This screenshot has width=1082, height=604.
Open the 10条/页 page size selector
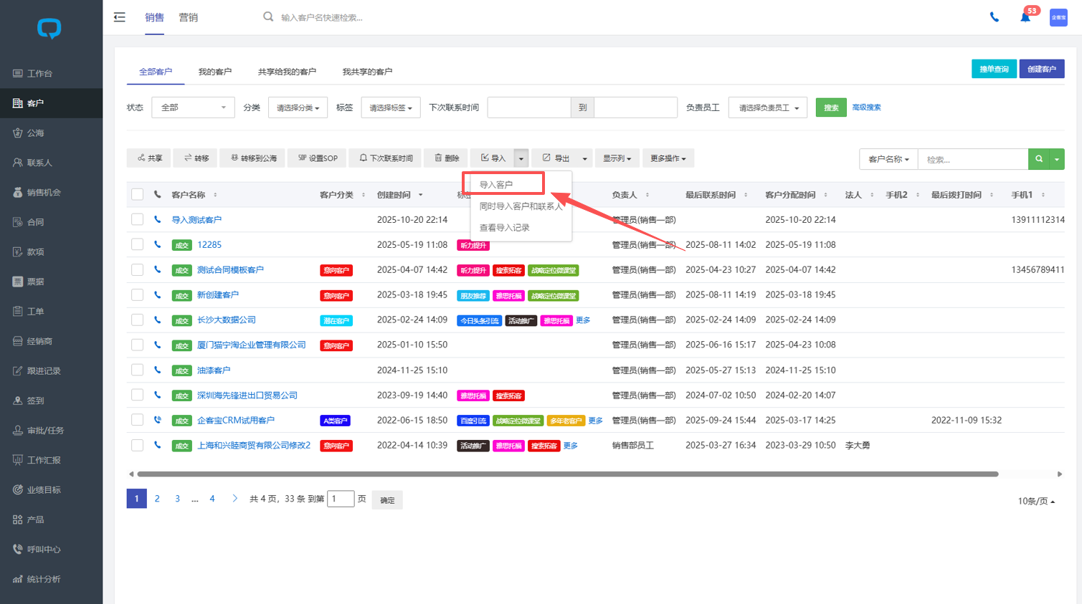pyautogui.click(x=1036, y=501)
